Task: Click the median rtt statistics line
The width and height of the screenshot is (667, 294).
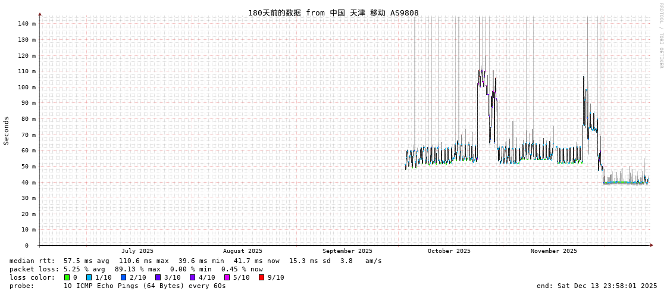Action: tap(195, 261)
